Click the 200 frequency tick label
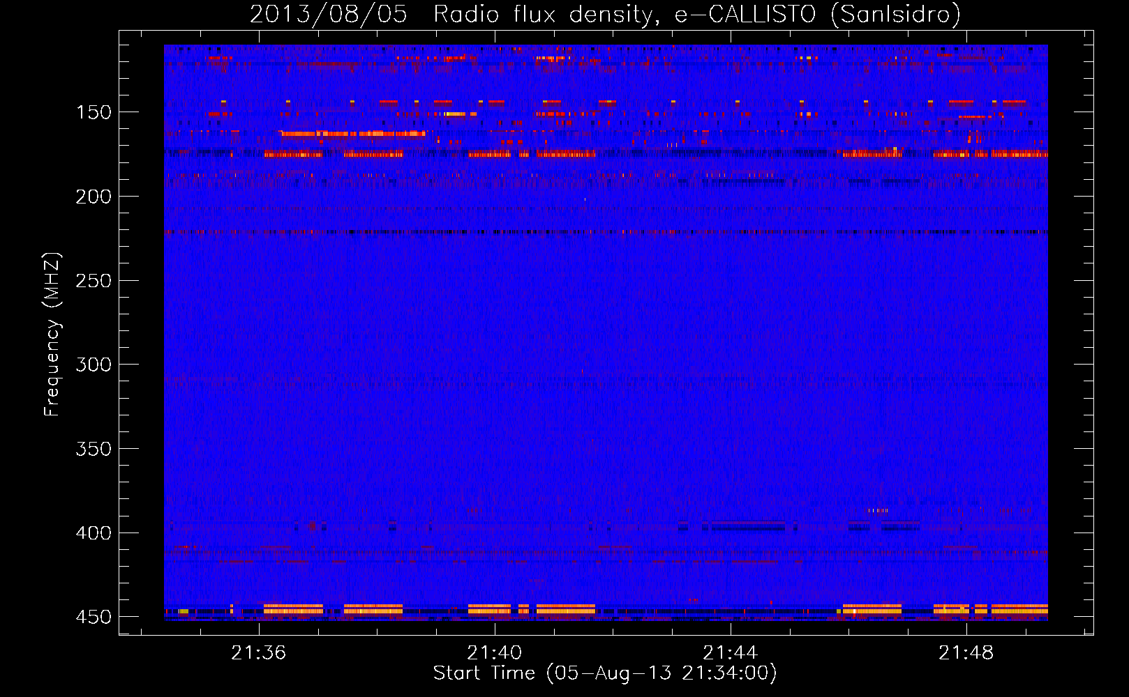 (x=93, y=197)
